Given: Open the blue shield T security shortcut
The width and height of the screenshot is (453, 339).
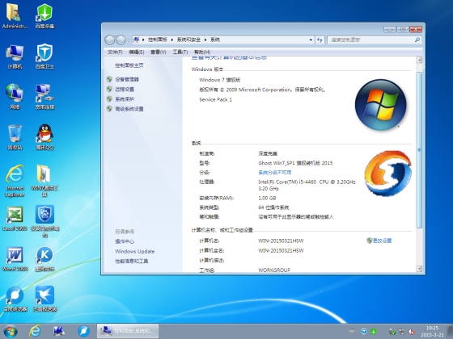Looking at the screenshot, I should [x=44, y=56].
